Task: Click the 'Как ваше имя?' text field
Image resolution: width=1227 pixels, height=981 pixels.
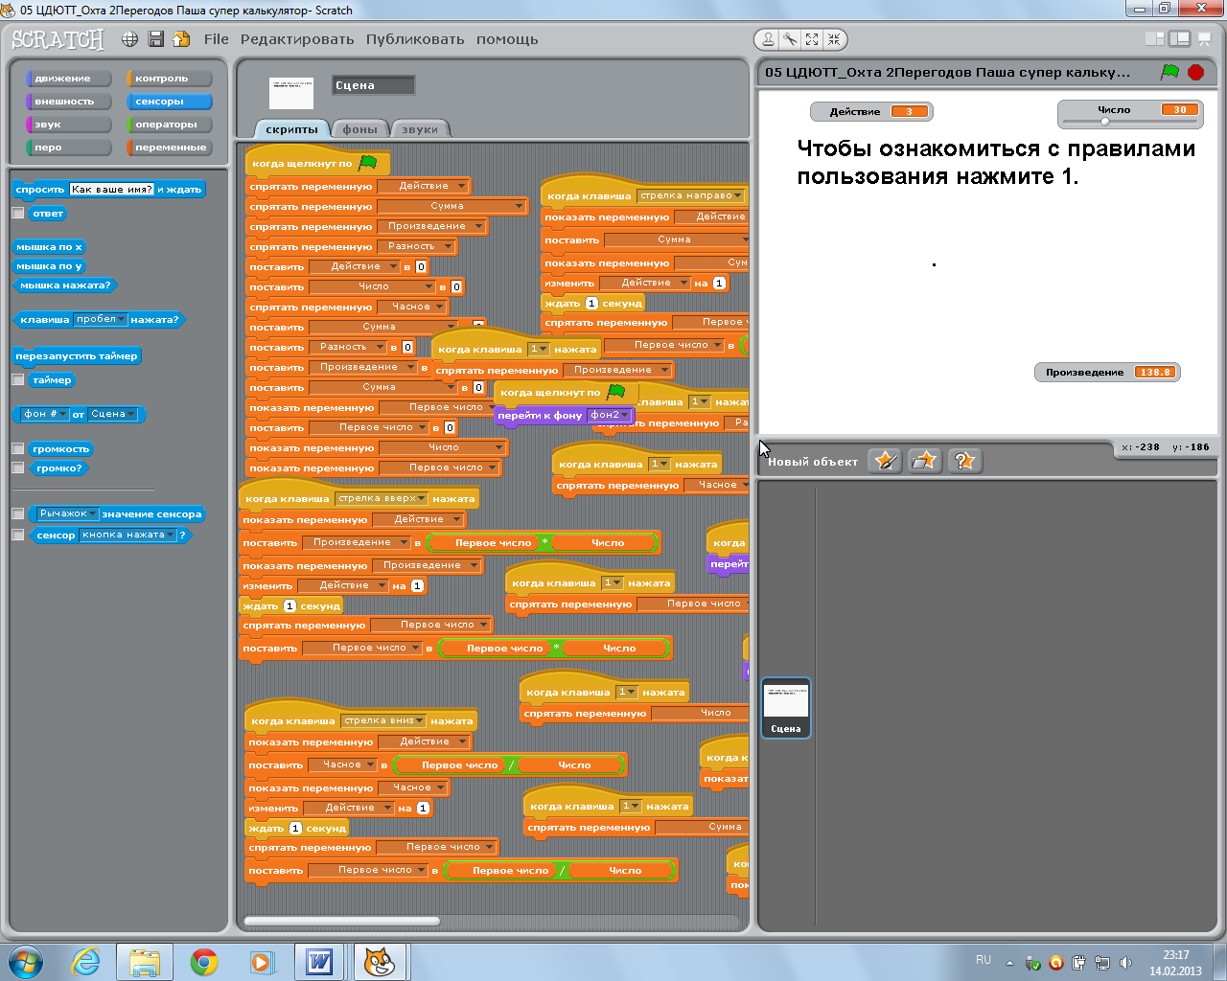Action: 111,190
